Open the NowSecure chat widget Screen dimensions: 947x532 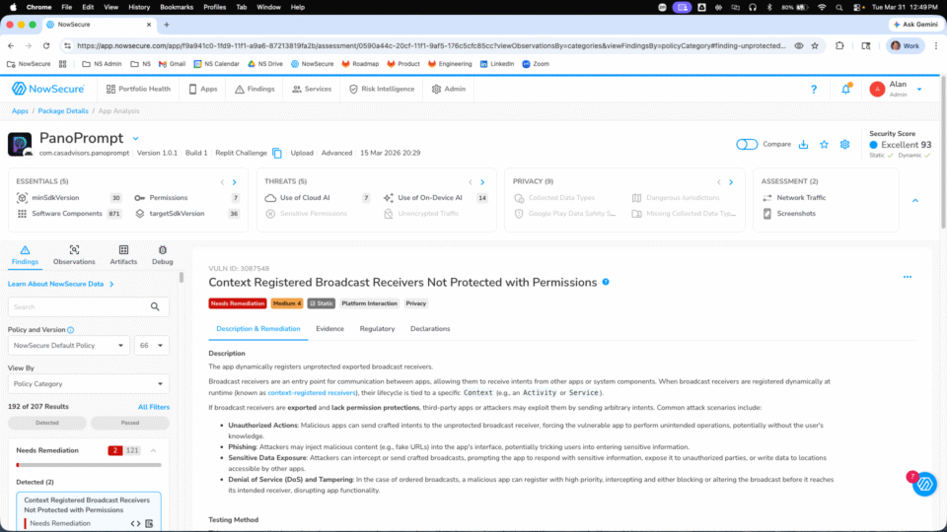point(924,485)
